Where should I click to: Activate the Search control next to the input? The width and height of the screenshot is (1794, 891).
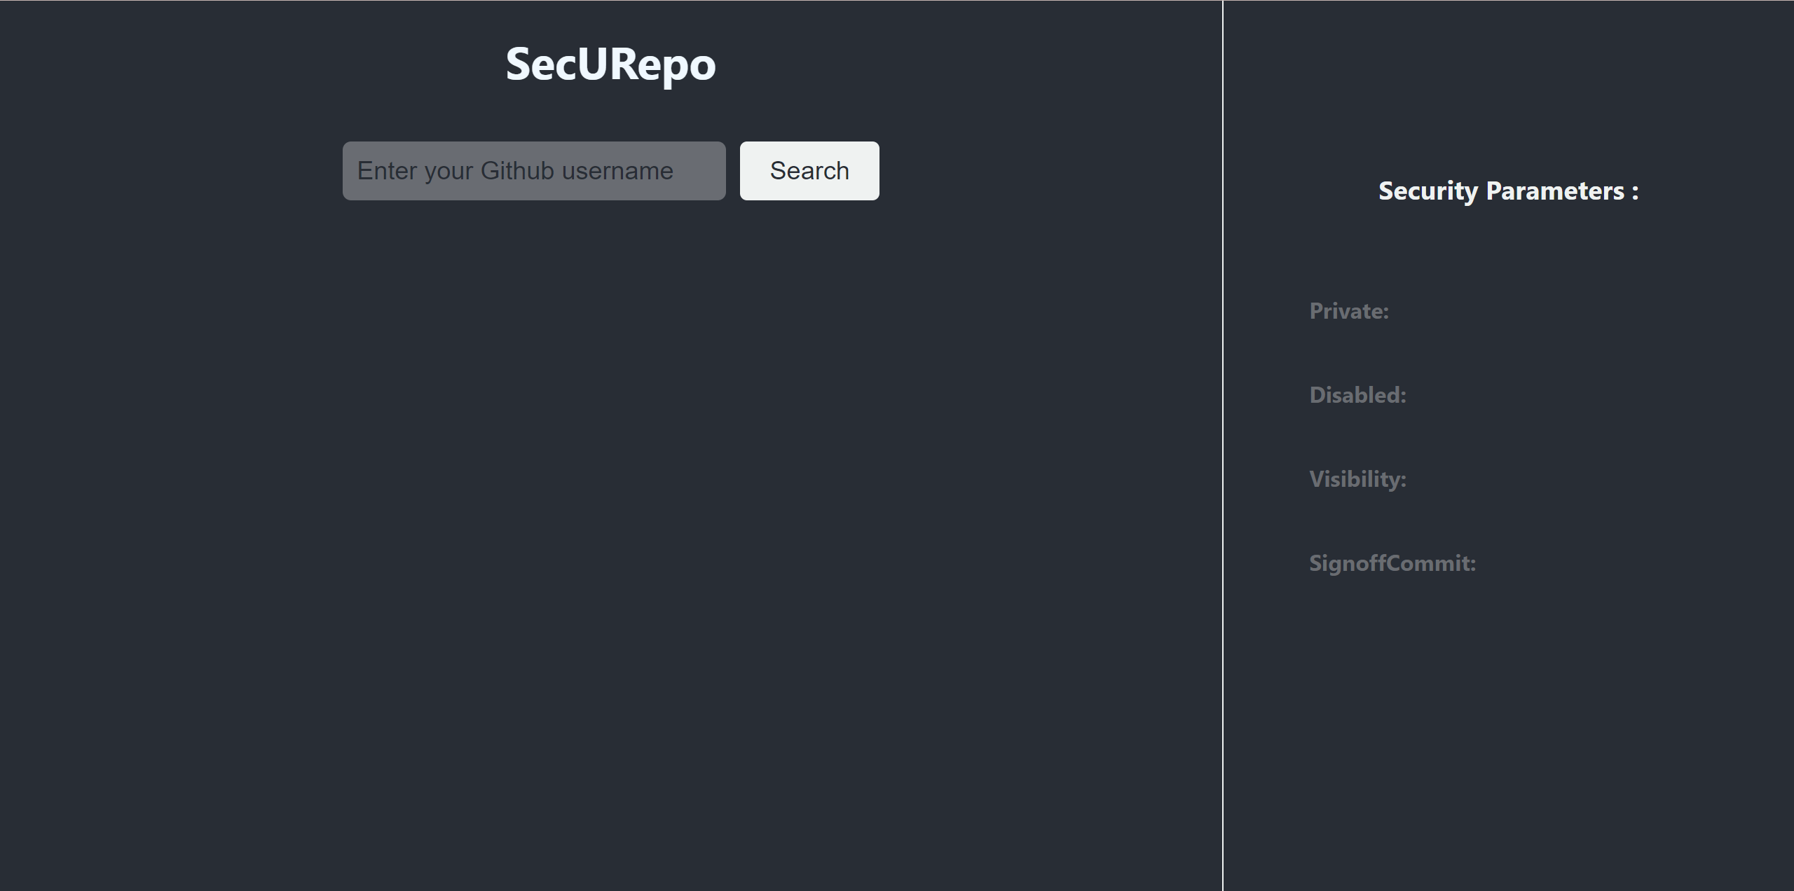point(809,170)
